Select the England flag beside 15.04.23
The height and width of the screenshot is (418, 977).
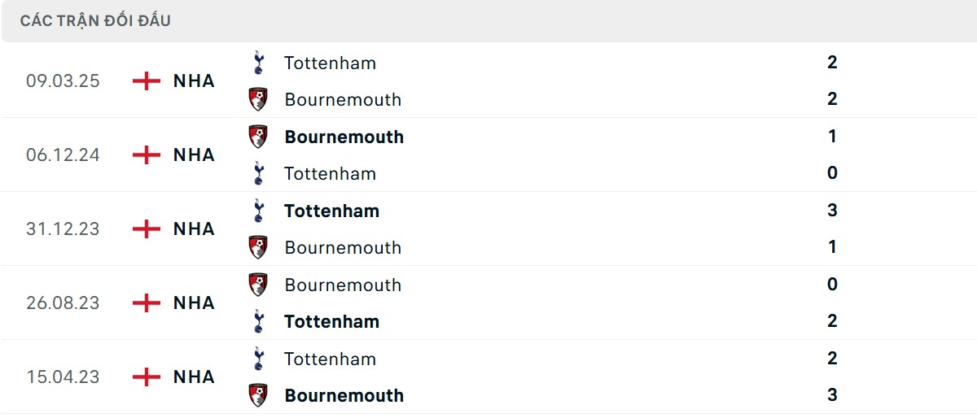pyautogui.click(x=147, y=377)
